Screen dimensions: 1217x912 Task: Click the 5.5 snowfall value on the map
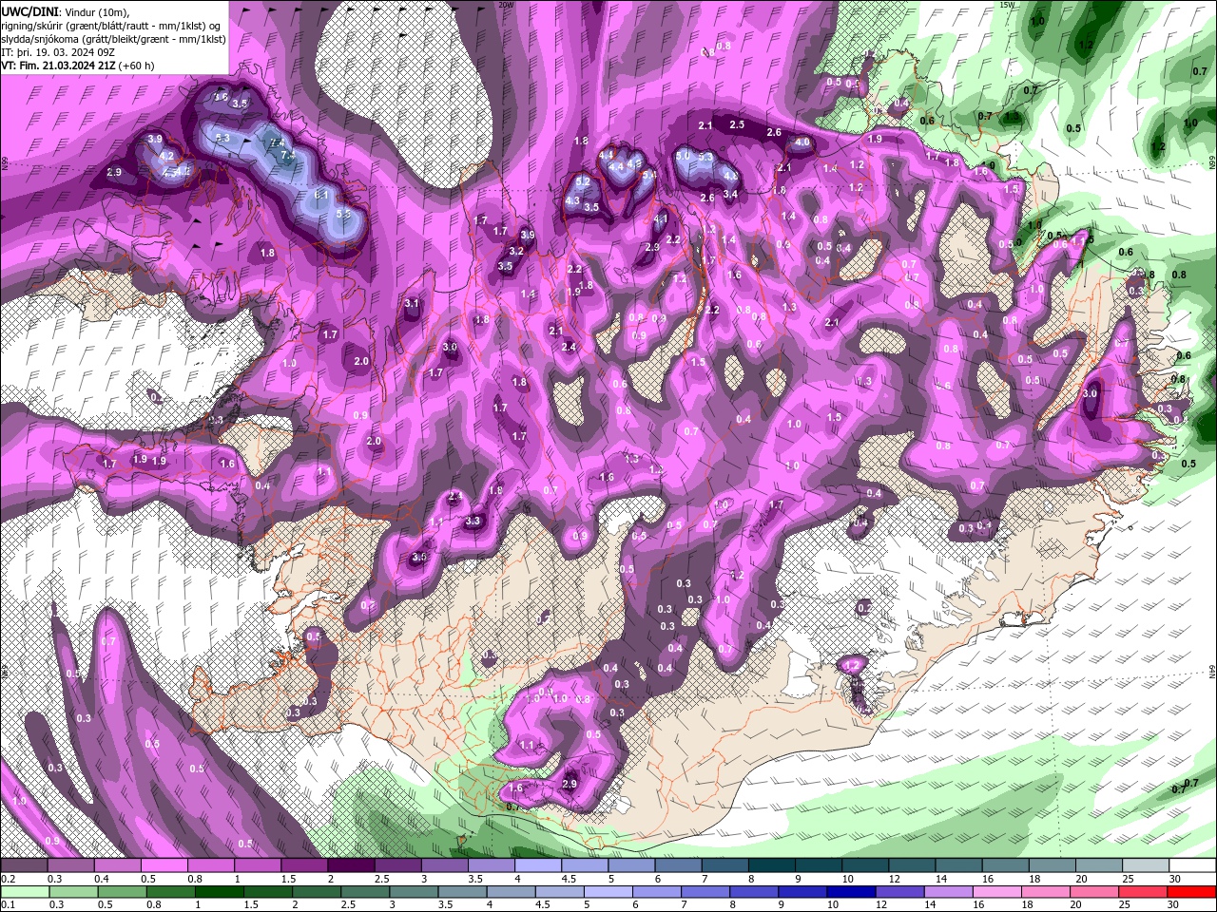tap(343, 215)
